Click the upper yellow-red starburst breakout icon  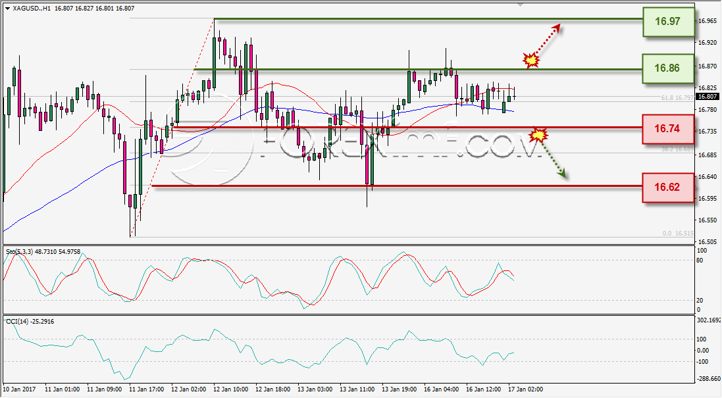(531, 61)
